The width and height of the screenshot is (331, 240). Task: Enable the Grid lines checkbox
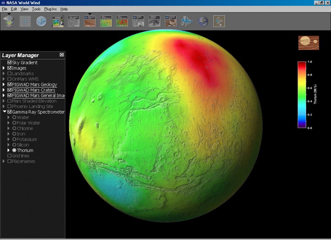pyautogui.click(x=10, y=156)
